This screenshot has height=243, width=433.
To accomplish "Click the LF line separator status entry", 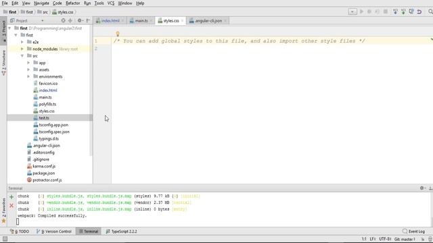I will (x=373, y=239).
